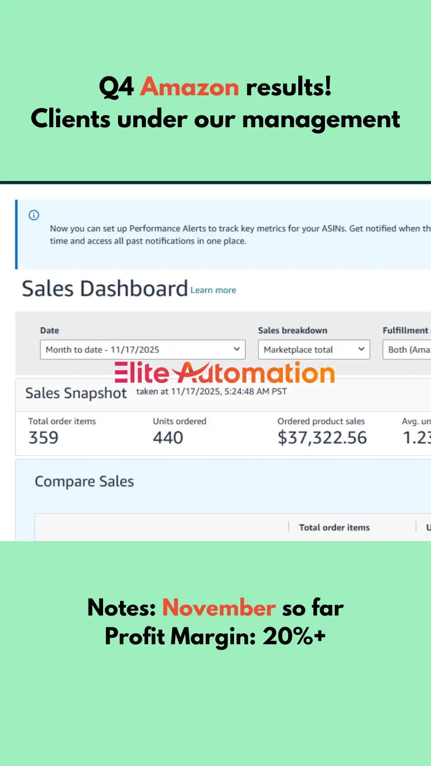This screenshot has width=431, height=766.
Task: Click the Total order items value 359
Action: pos(43,438)
